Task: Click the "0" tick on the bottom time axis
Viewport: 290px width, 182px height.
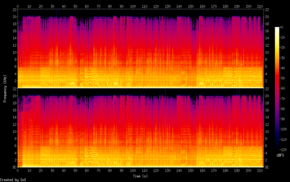Action: click(18, 171)
